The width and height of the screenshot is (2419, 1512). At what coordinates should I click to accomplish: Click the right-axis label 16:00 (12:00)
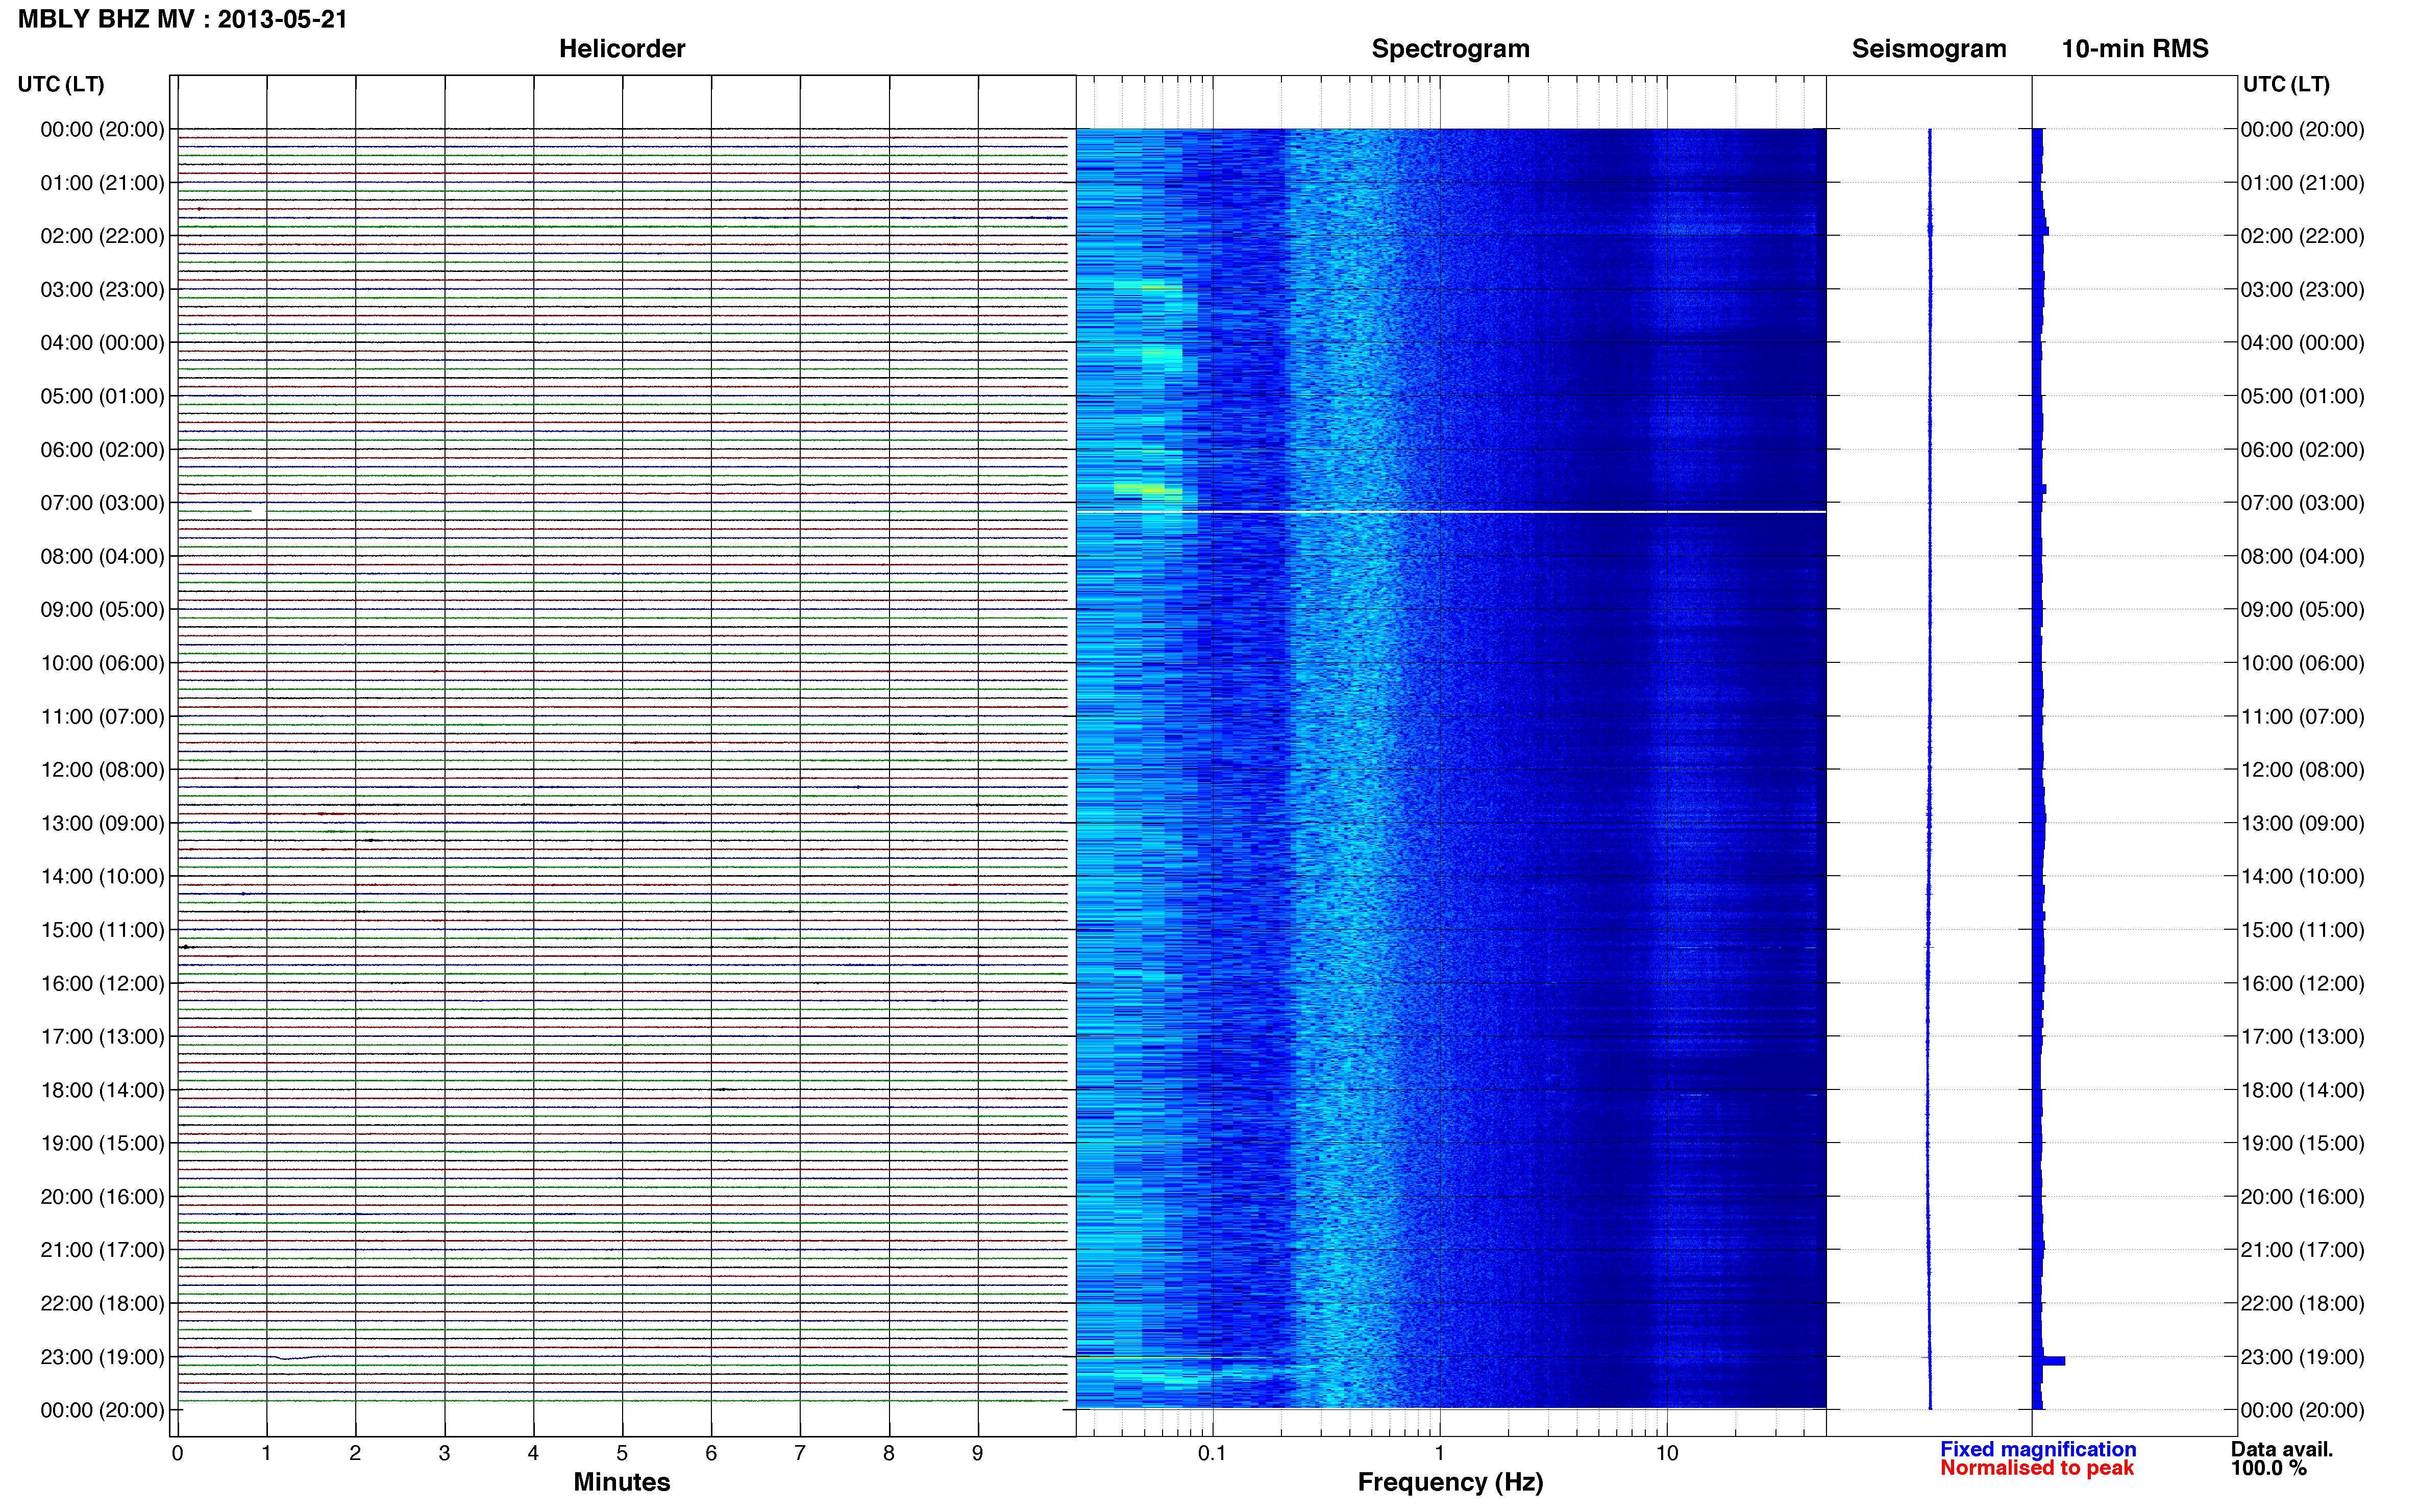coord(2302,983)
